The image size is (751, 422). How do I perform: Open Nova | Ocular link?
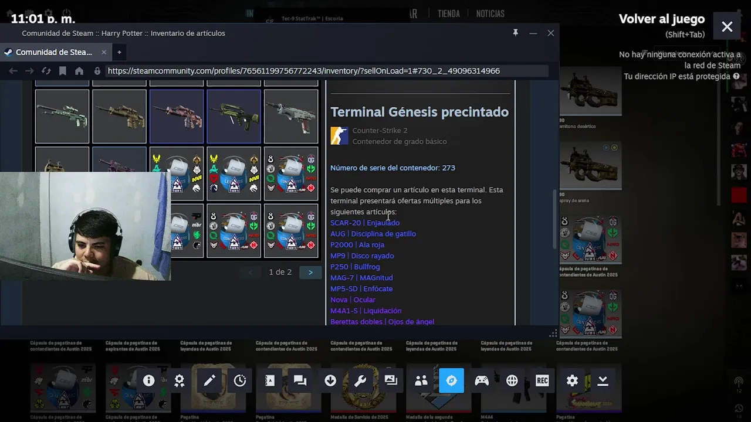click(353, 300)
